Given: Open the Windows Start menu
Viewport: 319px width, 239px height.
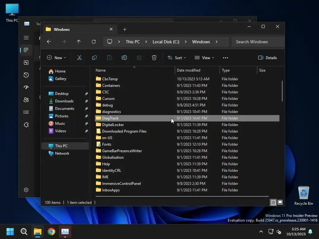Looking at the screenshot, I should click(10, 232).
